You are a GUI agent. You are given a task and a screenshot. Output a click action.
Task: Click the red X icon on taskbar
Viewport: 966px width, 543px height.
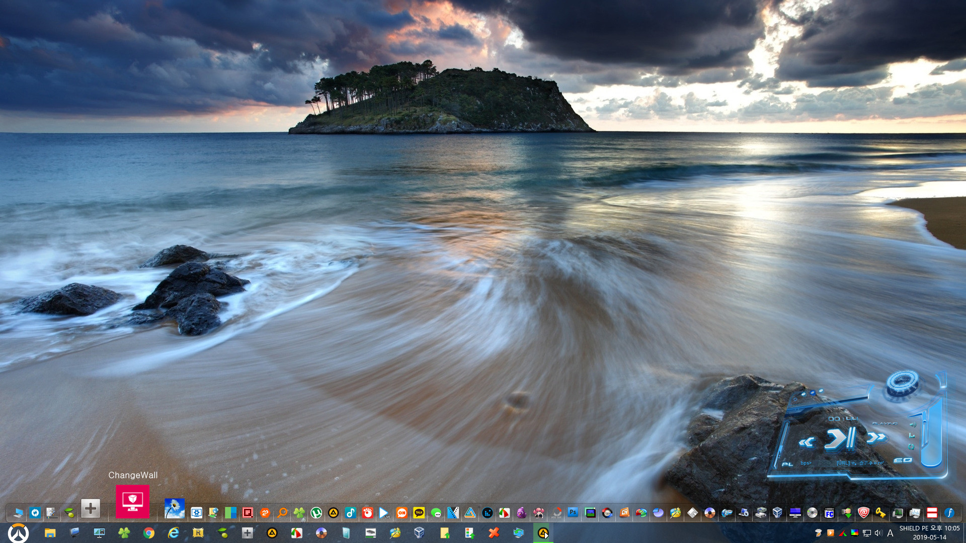pos(494,533)
